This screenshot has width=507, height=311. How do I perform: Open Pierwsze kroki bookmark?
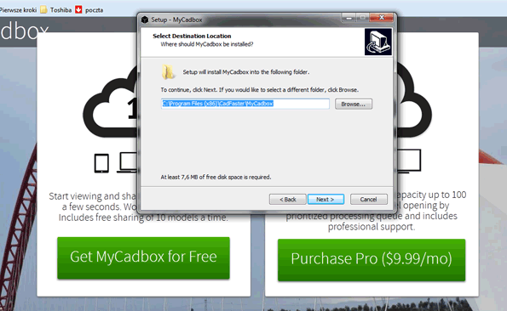pyautogui.click(x=18, y=10)
